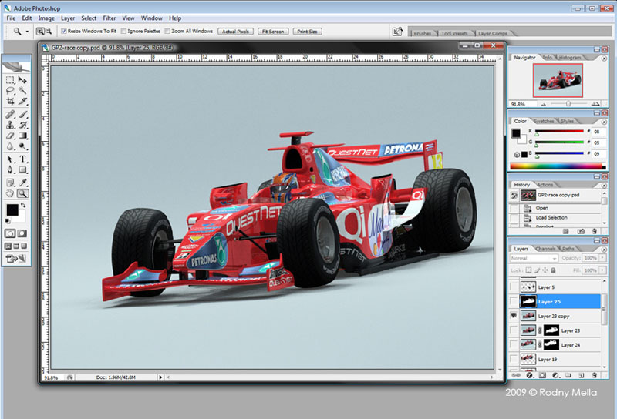This screenshot has width=617, height=419.
Task: Select the Crop tool in the toolbox
Action: point(10,101)
